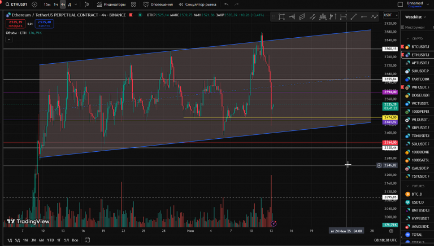Select SUIUSDT.P in watchlist
The width and height of the screenshot is (434, 246).
(x=418, y=71)
